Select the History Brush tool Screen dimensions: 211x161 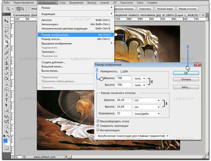point(6,68)
